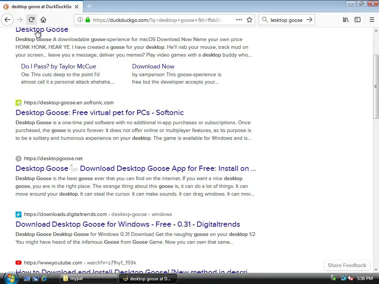Open Download Desktop Goose App for Free link
The image size is (379, 284).
[x=135, y=168]
